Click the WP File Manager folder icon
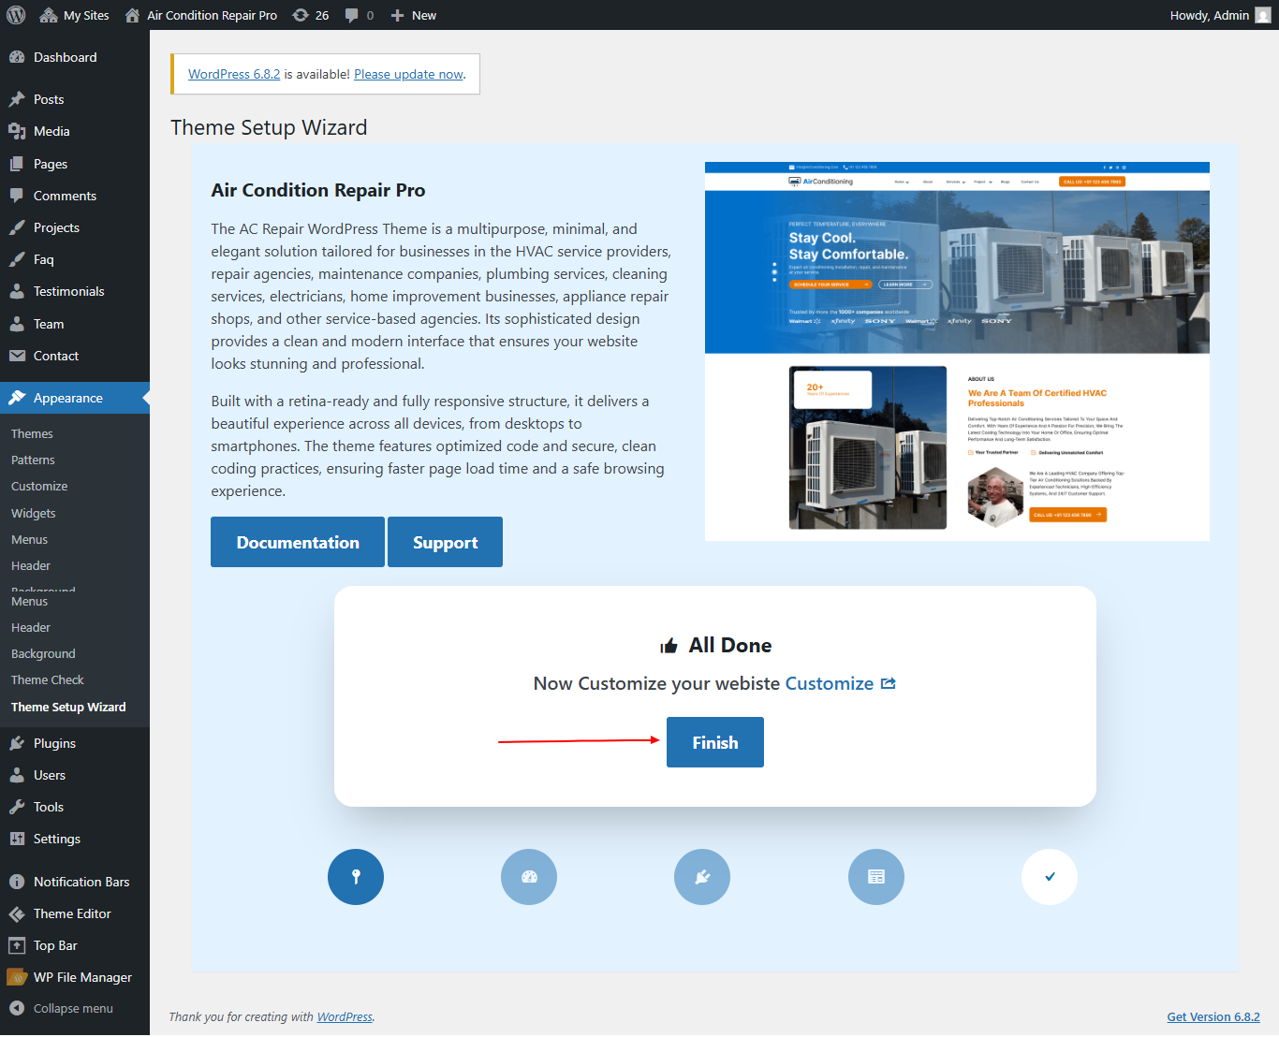 17,977
